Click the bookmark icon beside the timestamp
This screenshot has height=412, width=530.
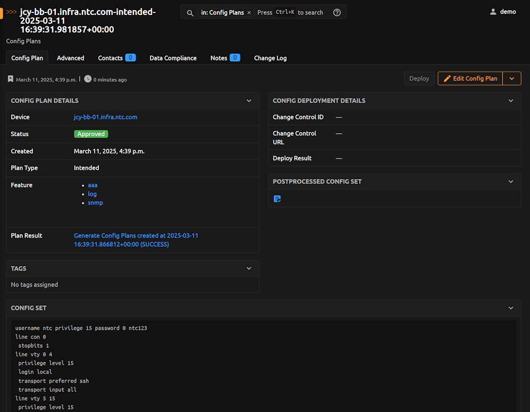coord(10,79)
